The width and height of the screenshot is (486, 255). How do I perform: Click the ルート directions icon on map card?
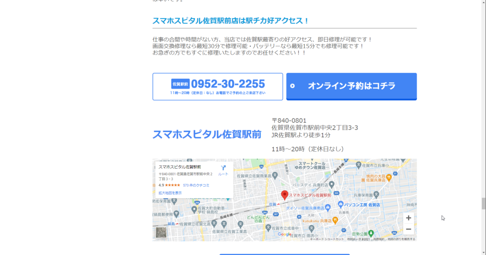click(x=223, y=170)
